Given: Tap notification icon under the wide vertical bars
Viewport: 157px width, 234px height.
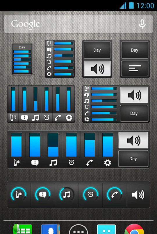Looking at the screenshot, I should (x=35, y=163).
